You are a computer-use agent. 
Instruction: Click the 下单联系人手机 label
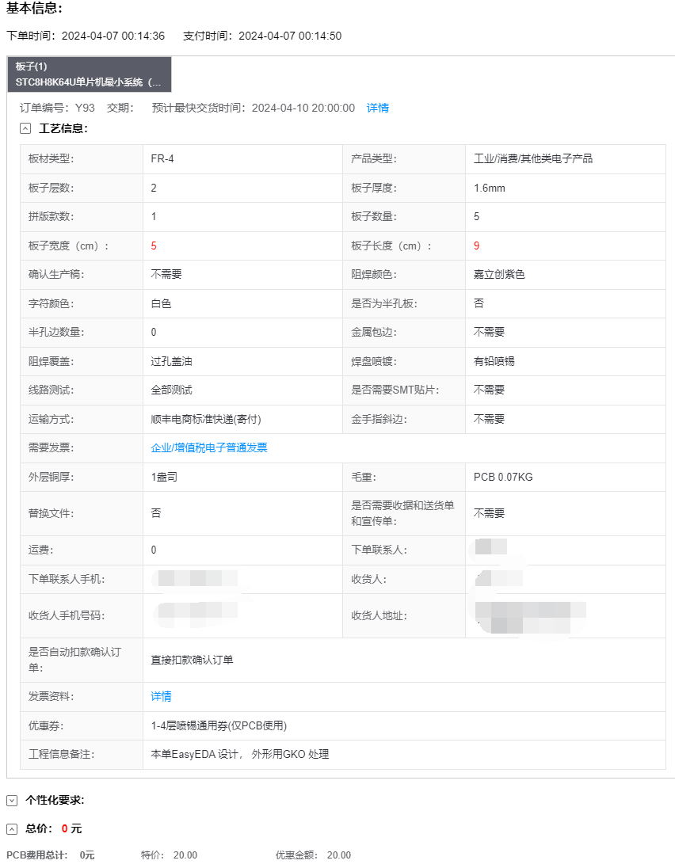[67, 580]
